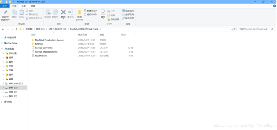
Task: Sort by the Type (类型) column header
Action: pyautogui.click(x=102, y=35)
